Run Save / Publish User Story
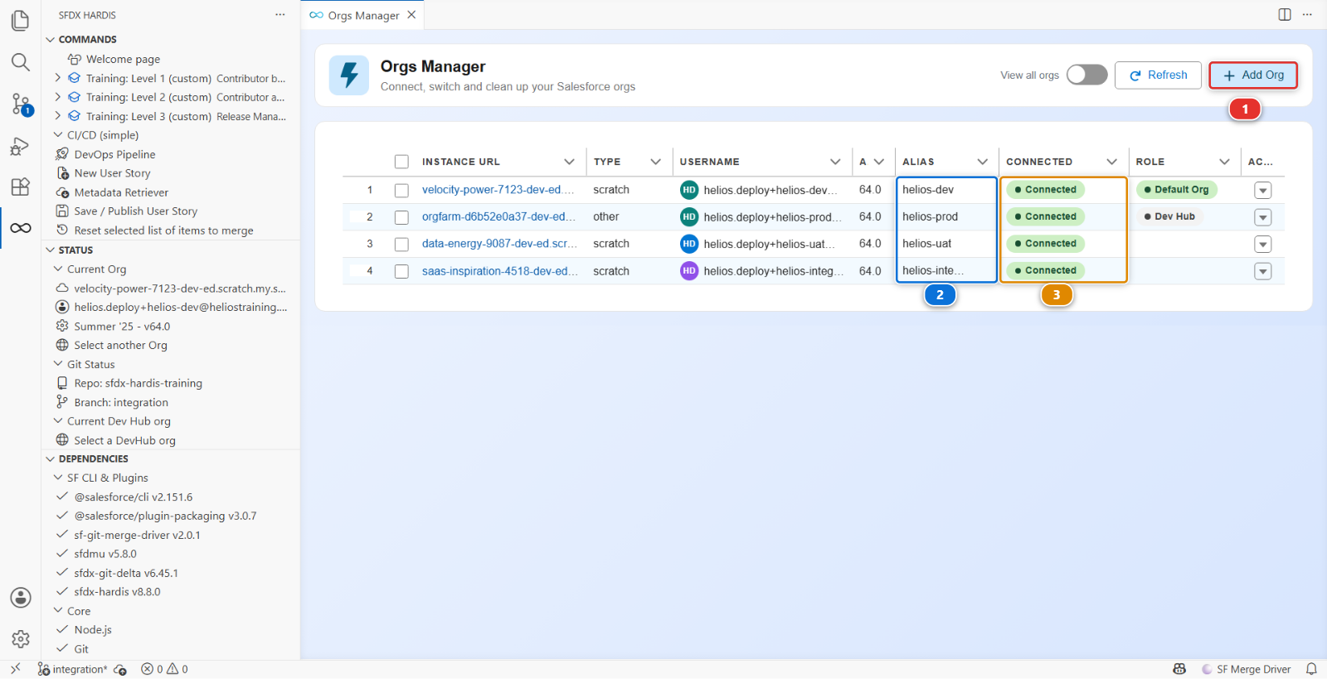 [135, 211]
